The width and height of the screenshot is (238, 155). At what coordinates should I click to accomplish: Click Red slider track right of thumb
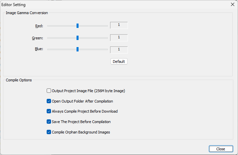[94, 26]
